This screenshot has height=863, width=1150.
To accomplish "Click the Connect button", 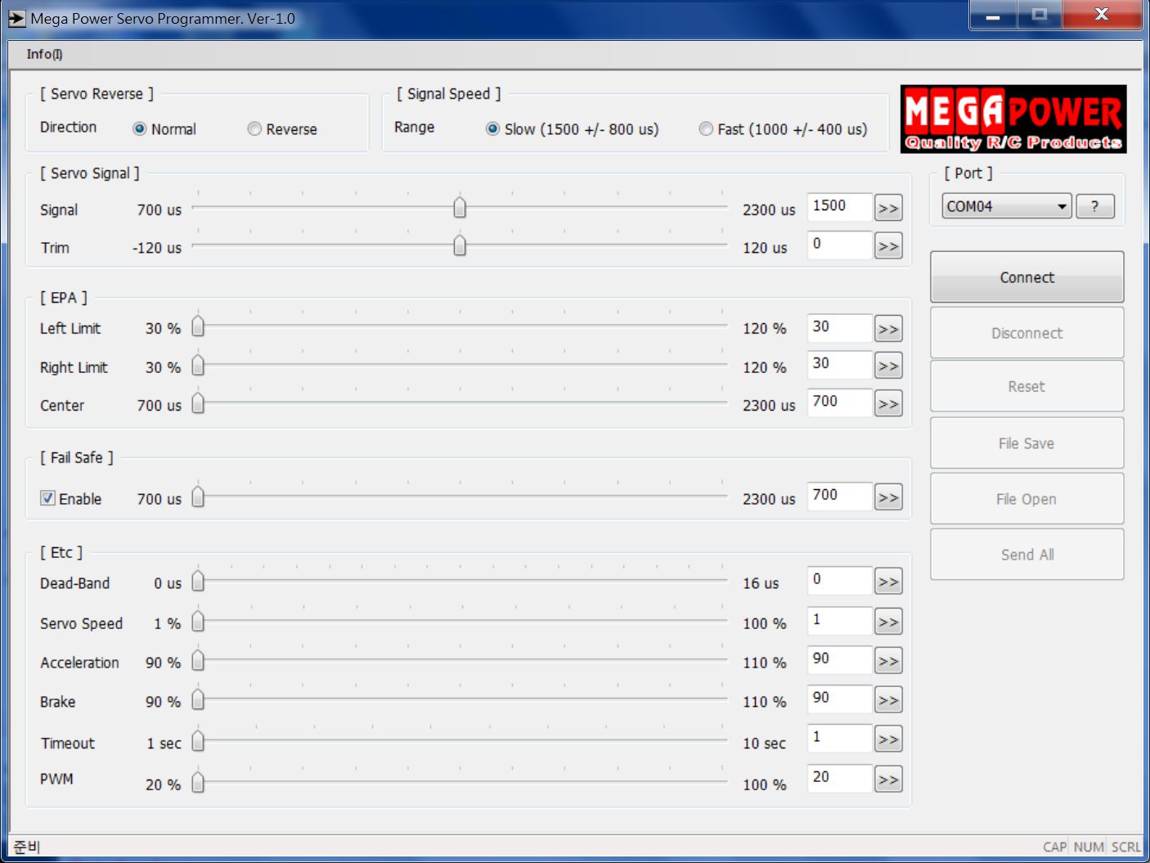I will pyautogui.click(x=1026, y=277).
